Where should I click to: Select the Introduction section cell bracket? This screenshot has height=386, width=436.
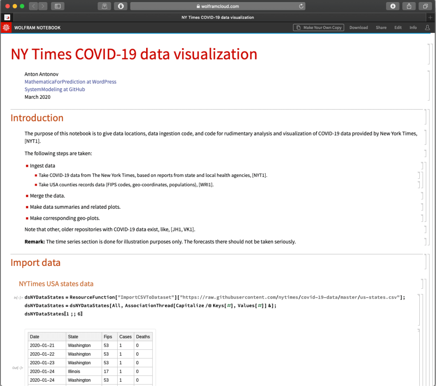[x=425, y=117]
